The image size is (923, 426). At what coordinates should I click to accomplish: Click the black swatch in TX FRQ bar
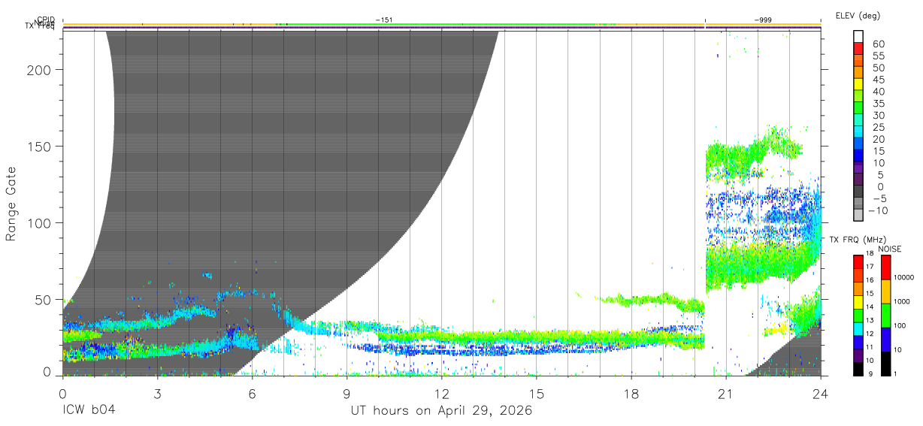coord(858,368)
